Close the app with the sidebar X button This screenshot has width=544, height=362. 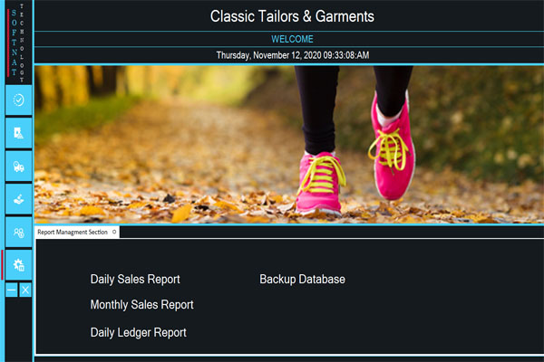pos(25,290)
